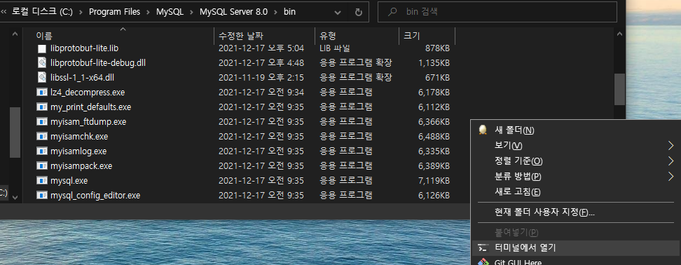The width and height of the screenshot is (681, 265).
Task: Click the navigation pane scrollbar thumb
Action: (15, 132)
